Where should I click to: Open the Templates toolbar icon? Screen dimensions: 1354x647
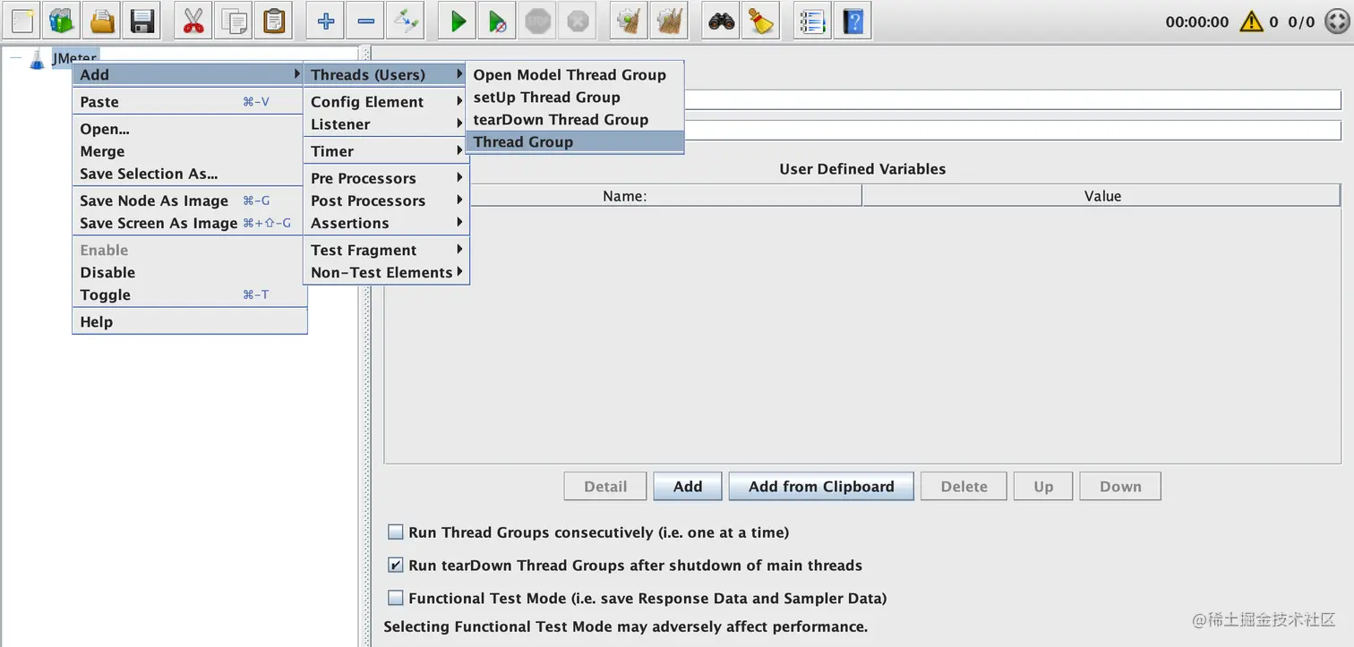coord(62,21)
